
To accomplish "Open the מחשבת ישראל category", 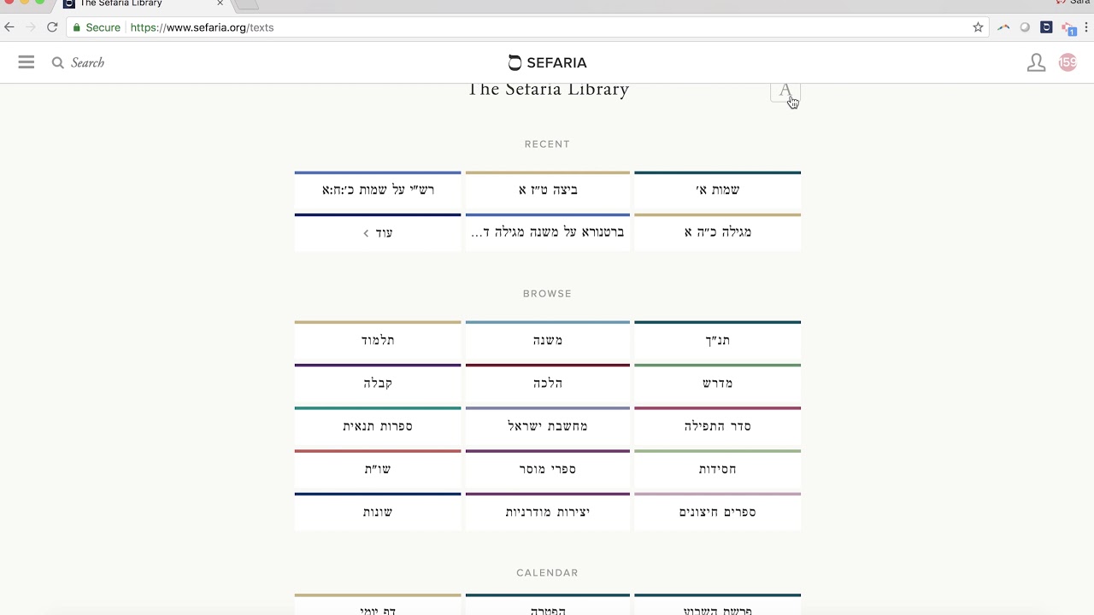I will point(548,425).
